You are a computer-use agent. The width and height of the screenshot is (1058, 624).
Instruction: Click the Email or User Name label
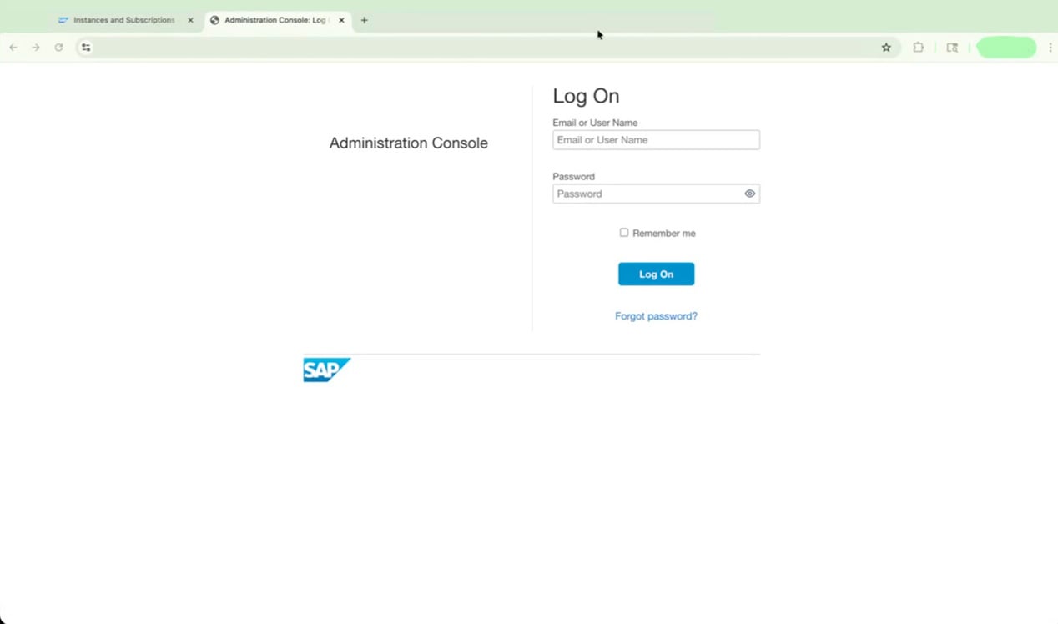[x=595, y=123]
